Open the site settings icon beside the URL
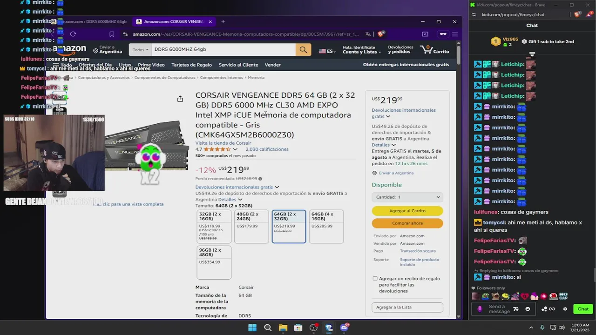The width and height of the screenshot is (596, 335). [125, 34]
